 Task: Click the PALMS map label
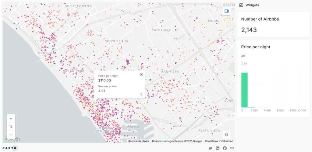coord(214,21)
